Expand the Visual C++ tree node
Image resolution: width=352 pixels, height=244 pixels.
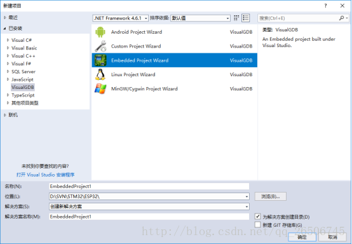click(x=8, y=56)
